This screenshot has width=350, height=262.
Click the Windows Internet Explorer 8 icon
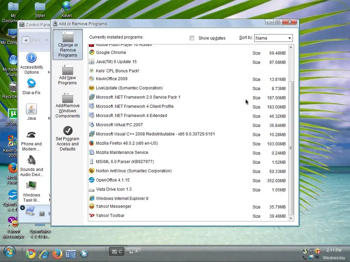click(x=92, y=198)
